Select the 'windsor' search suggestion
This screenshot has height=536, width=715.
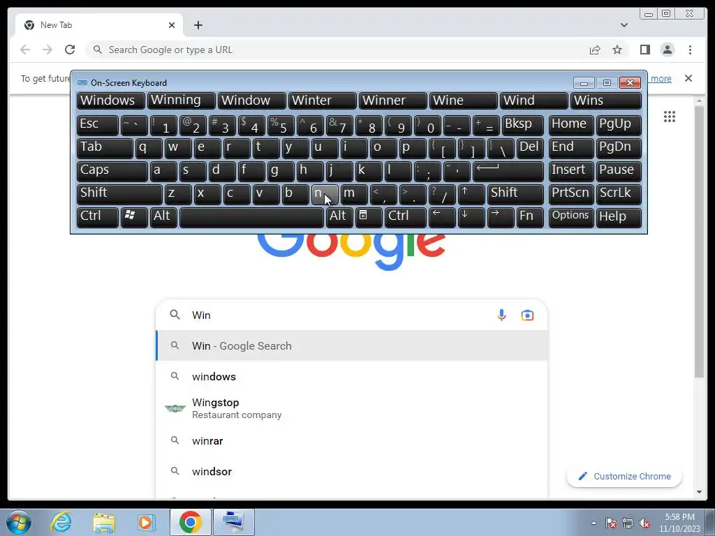point(352,471)
